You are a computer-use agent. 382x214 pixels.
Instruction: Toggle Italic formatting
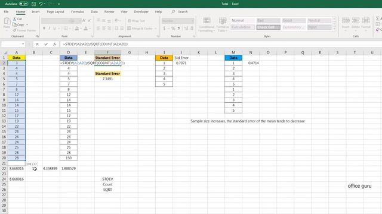[x=49, y=29]
